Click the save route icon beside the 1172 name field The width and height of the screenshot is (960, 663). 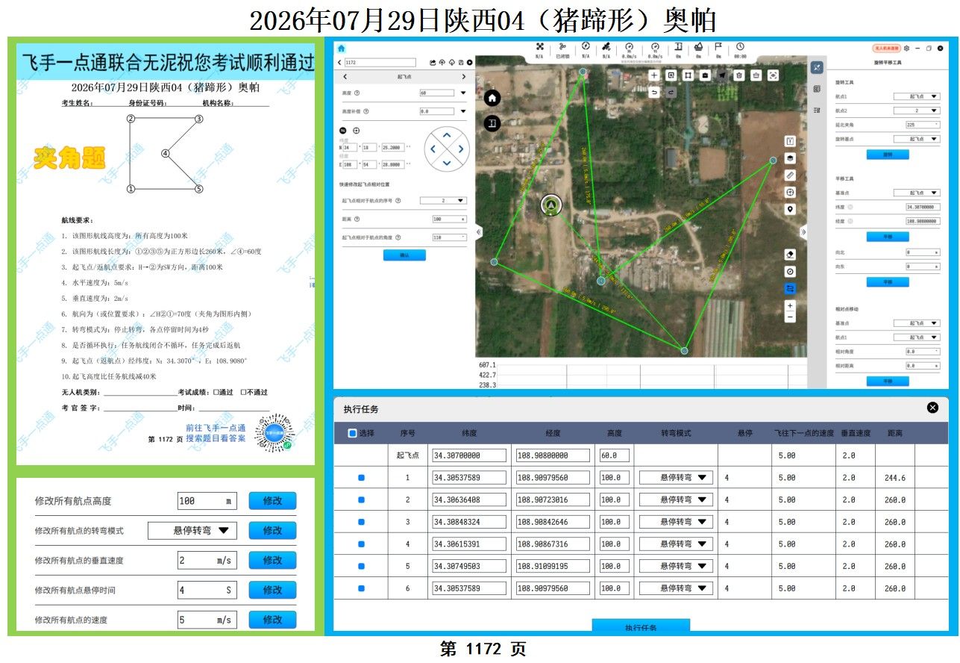coord(462,63)
